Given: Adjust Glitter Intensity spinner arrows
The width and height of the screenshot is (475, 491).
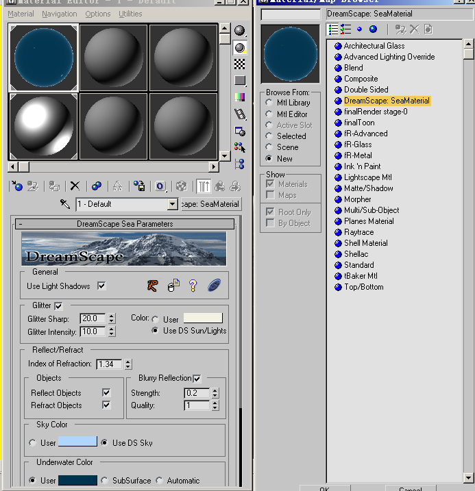Looking at the screenshot, I should [112, 331].
